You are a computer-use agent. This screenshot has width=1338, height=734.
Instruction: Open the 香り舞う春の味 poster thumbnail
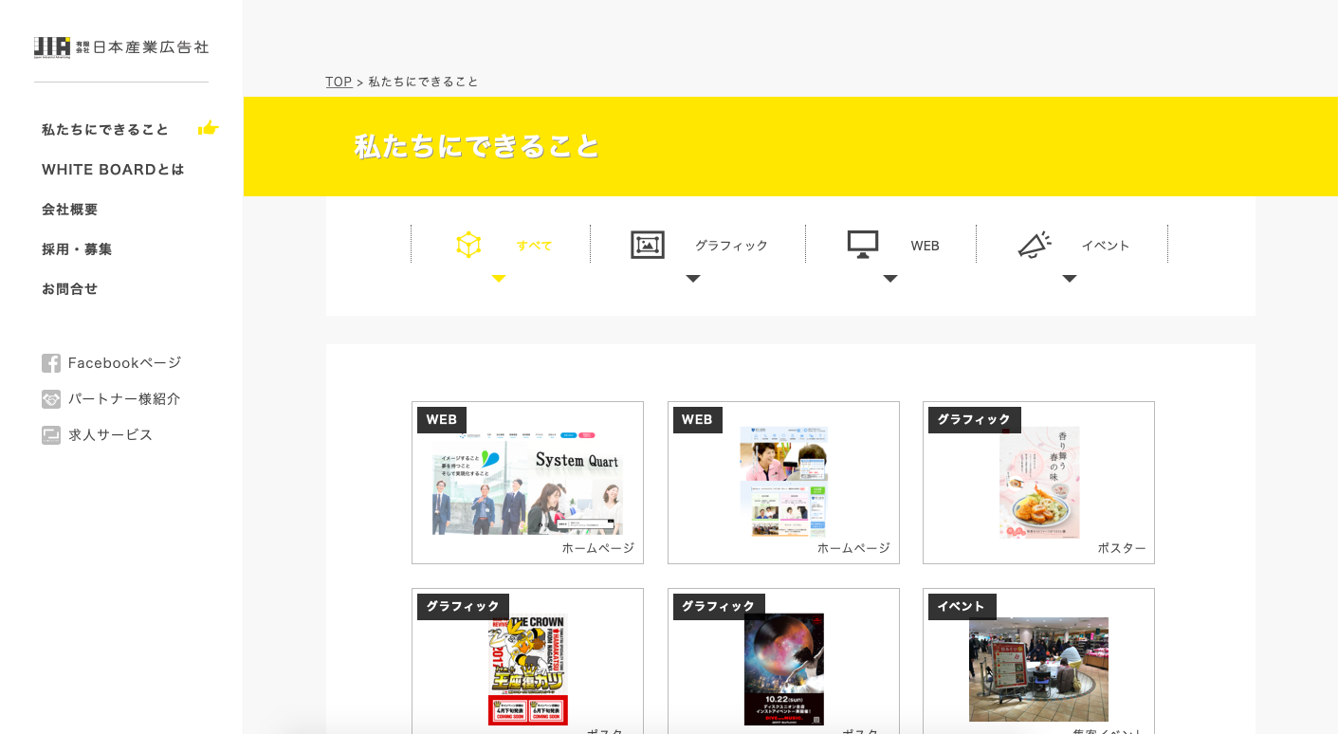coord(1039,482)
